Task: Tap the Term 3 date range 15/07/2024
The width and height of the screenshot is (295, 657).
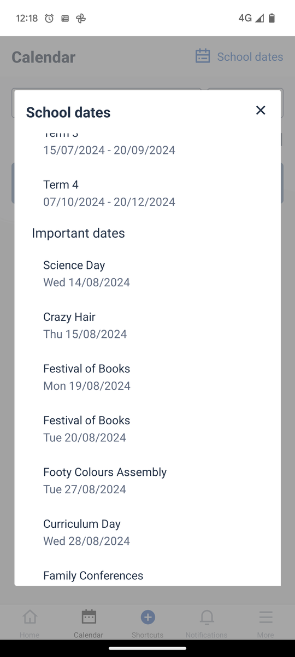Action: click(x=109, y=150)
